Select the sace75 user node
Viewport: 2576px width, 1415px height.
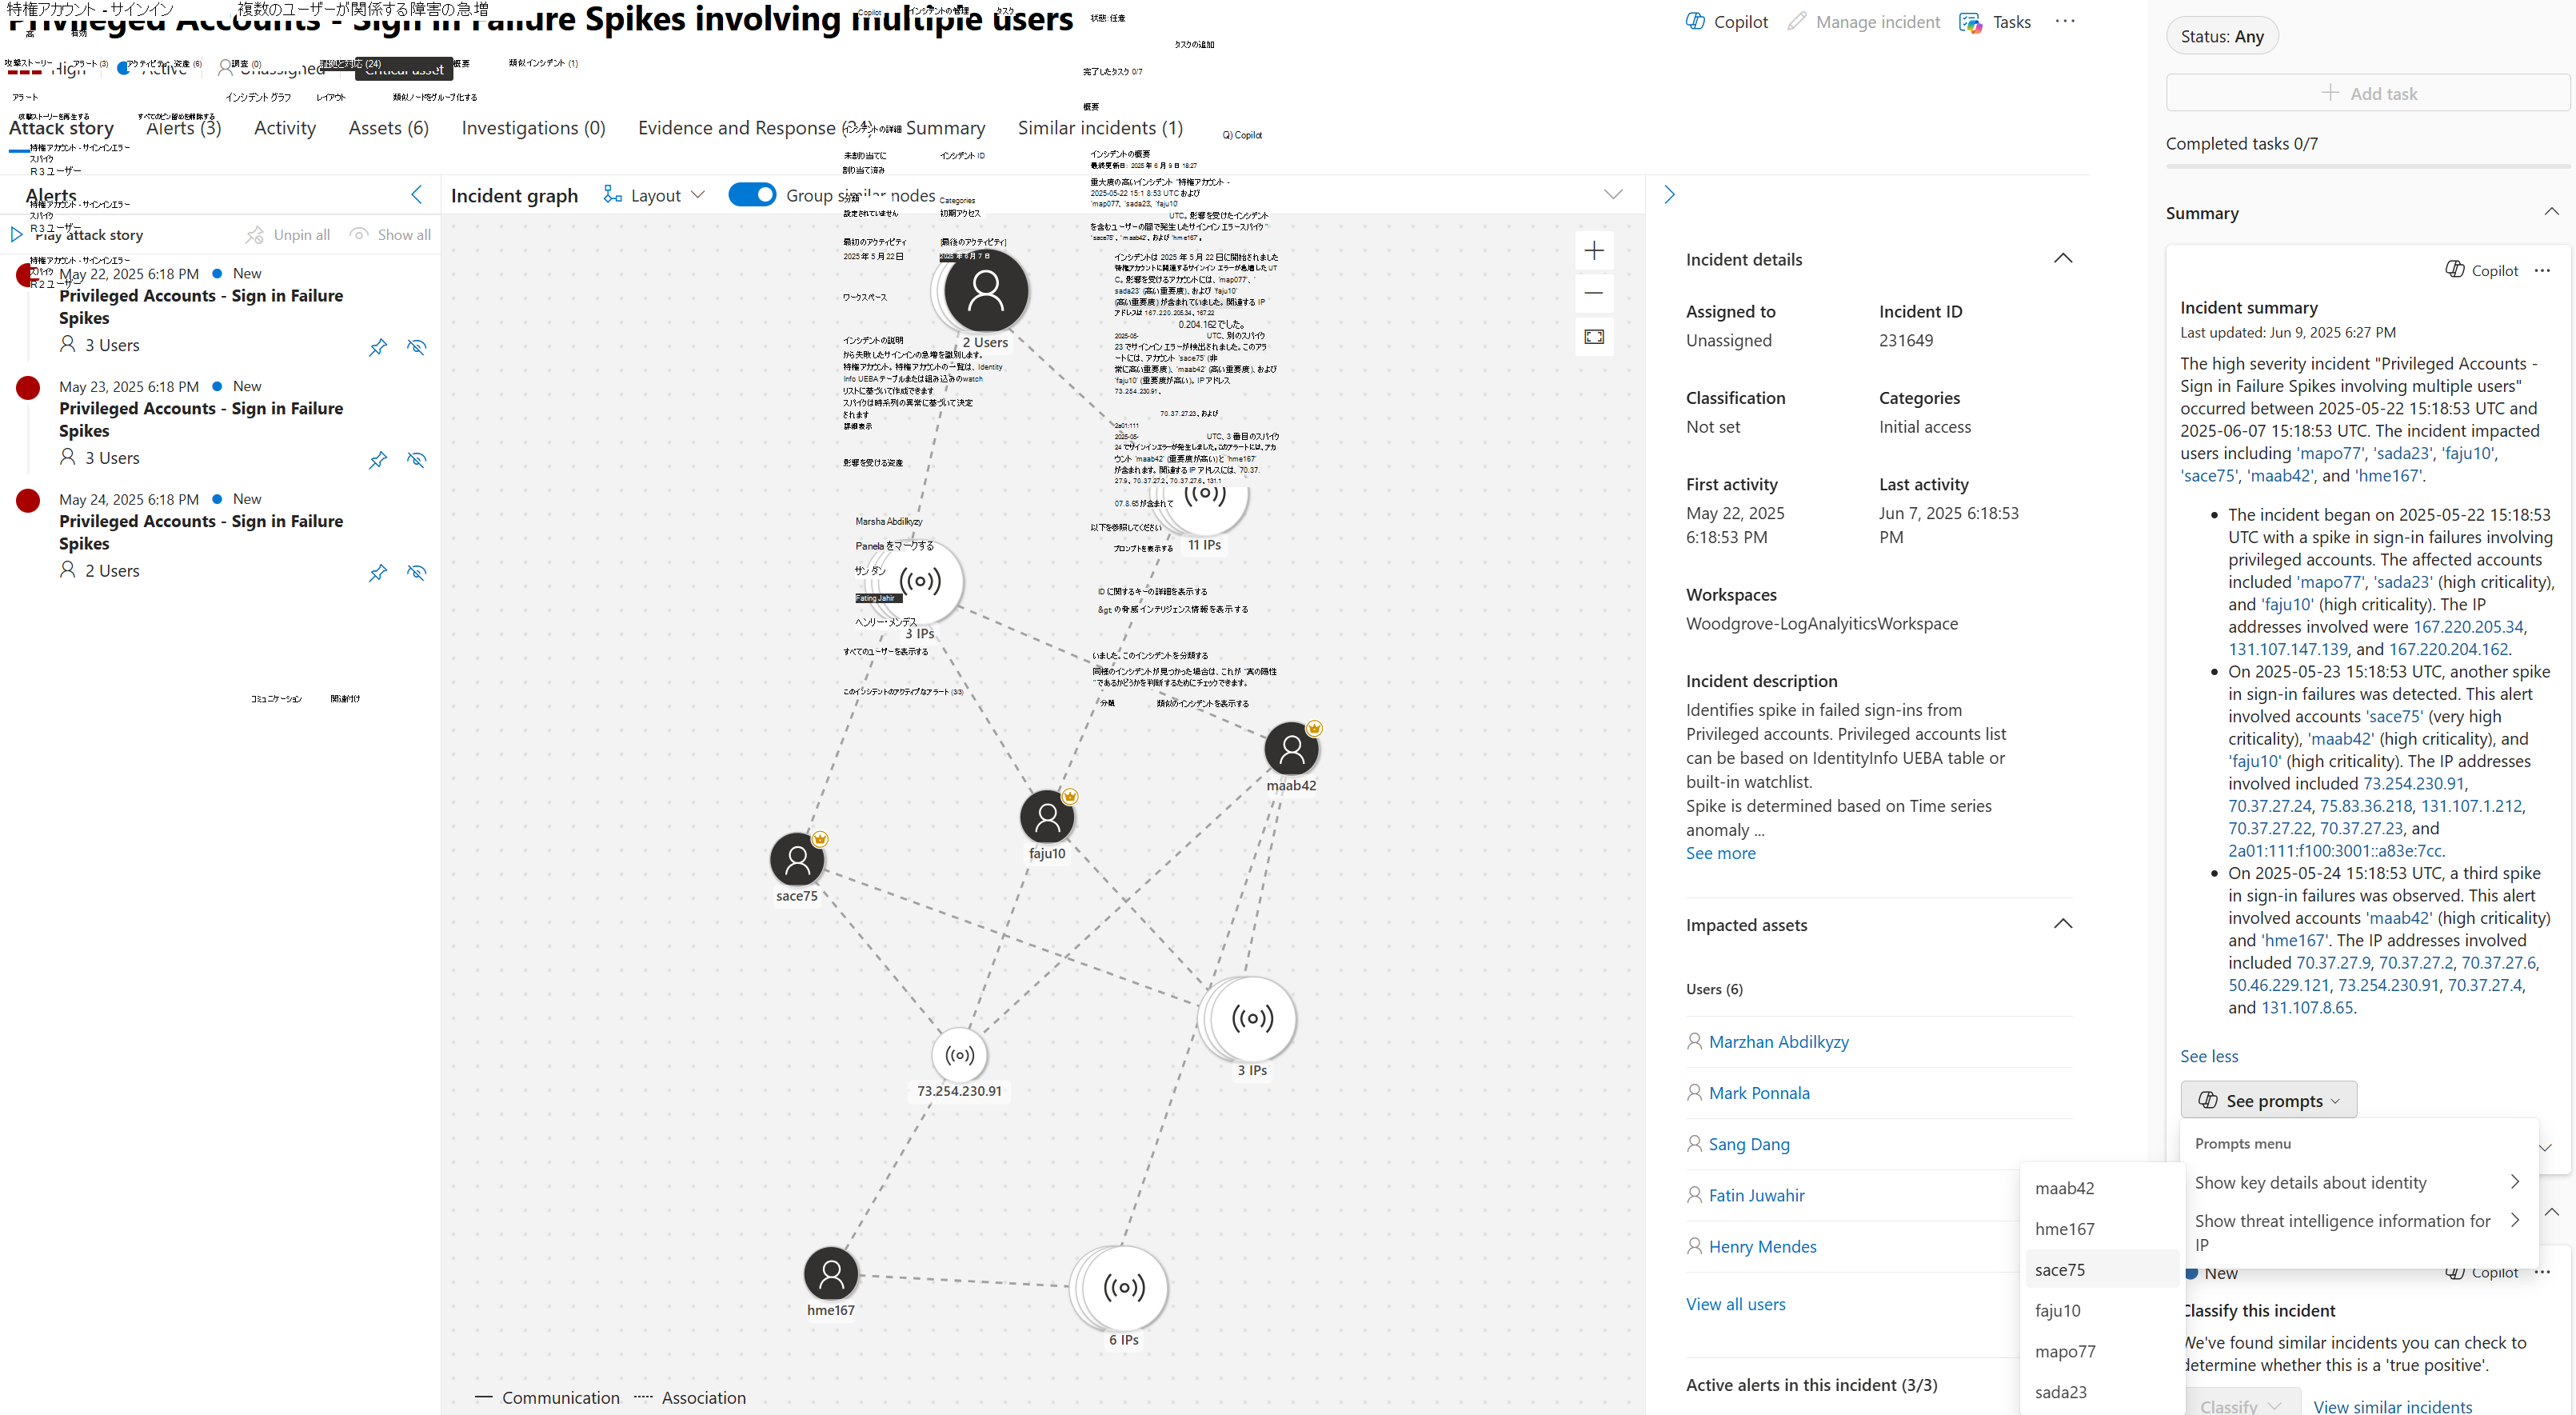797,860
